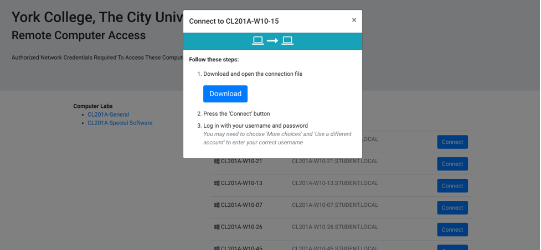Image resolution: width=541 pixels, height=250 pixels.
Task: Click the Connect button partially behind dialog
Action: pos(452,142)
